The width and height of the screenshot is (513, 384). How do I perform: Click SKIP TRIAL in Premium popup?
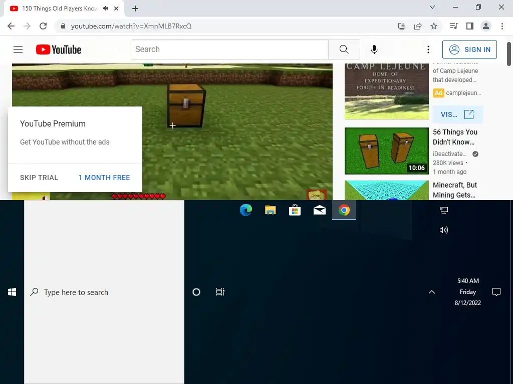tap(39, 177)
